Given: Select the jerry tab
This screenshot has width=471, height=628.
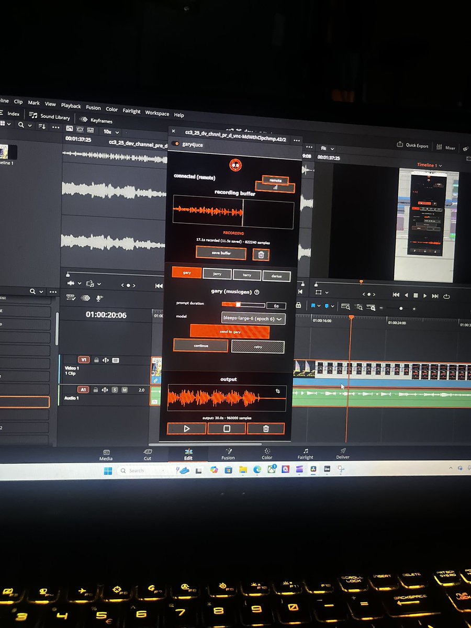Looking at the screenshot, I should (217, 274).
